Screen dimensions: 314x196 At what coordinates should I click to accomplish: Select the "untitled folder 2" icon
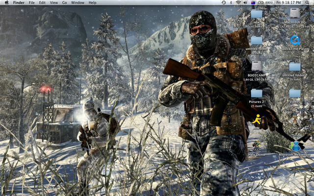click(295, 67)
